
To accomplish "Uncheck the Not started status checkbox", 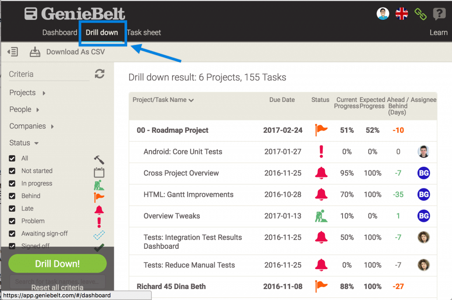I will (x=12, y=171).
